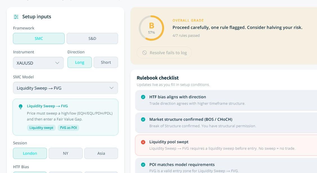Open the XAUUSD instrument dropdown
The width and height of the screenshot is (317, 173).
click(x=39, y=63)
